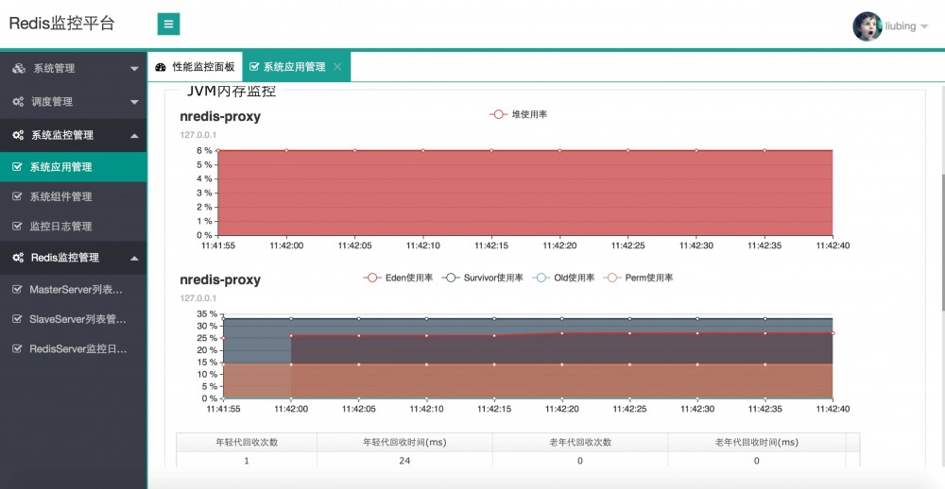Open 系统应用管理 in the sidebar
The width and height of the screenshot is (945, 489).
74,167
